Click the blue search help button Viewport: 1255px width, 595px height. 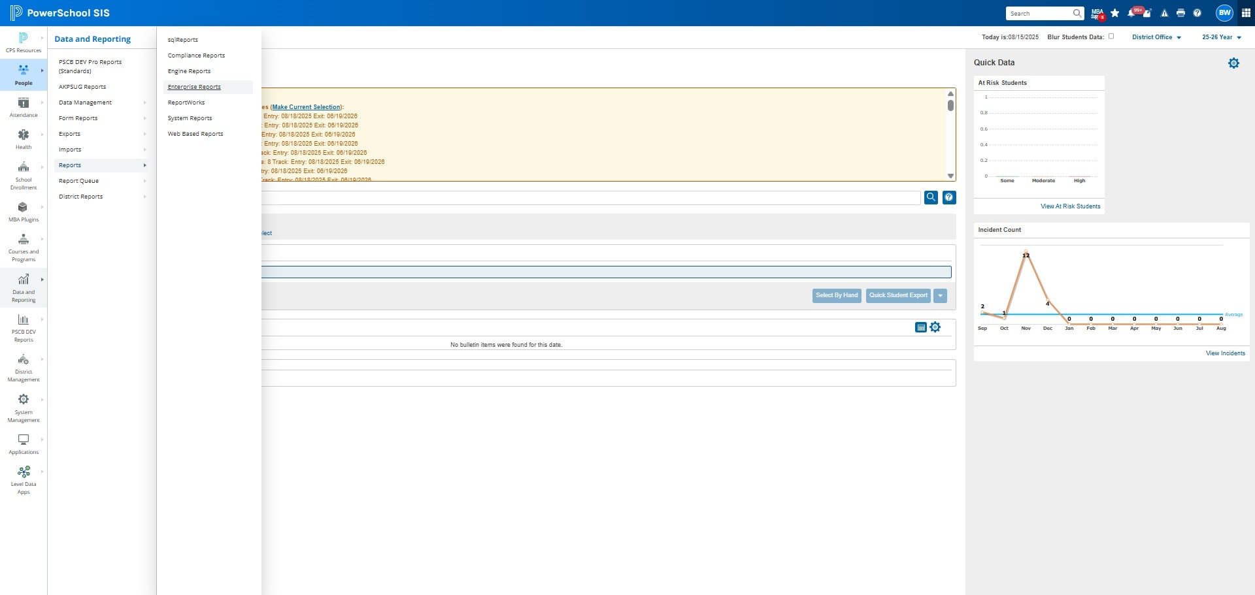click(949, 197)
